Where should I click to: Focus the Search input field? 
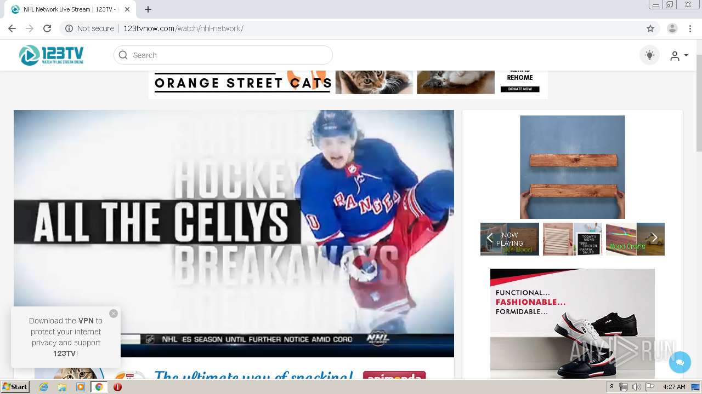[223, 55]
